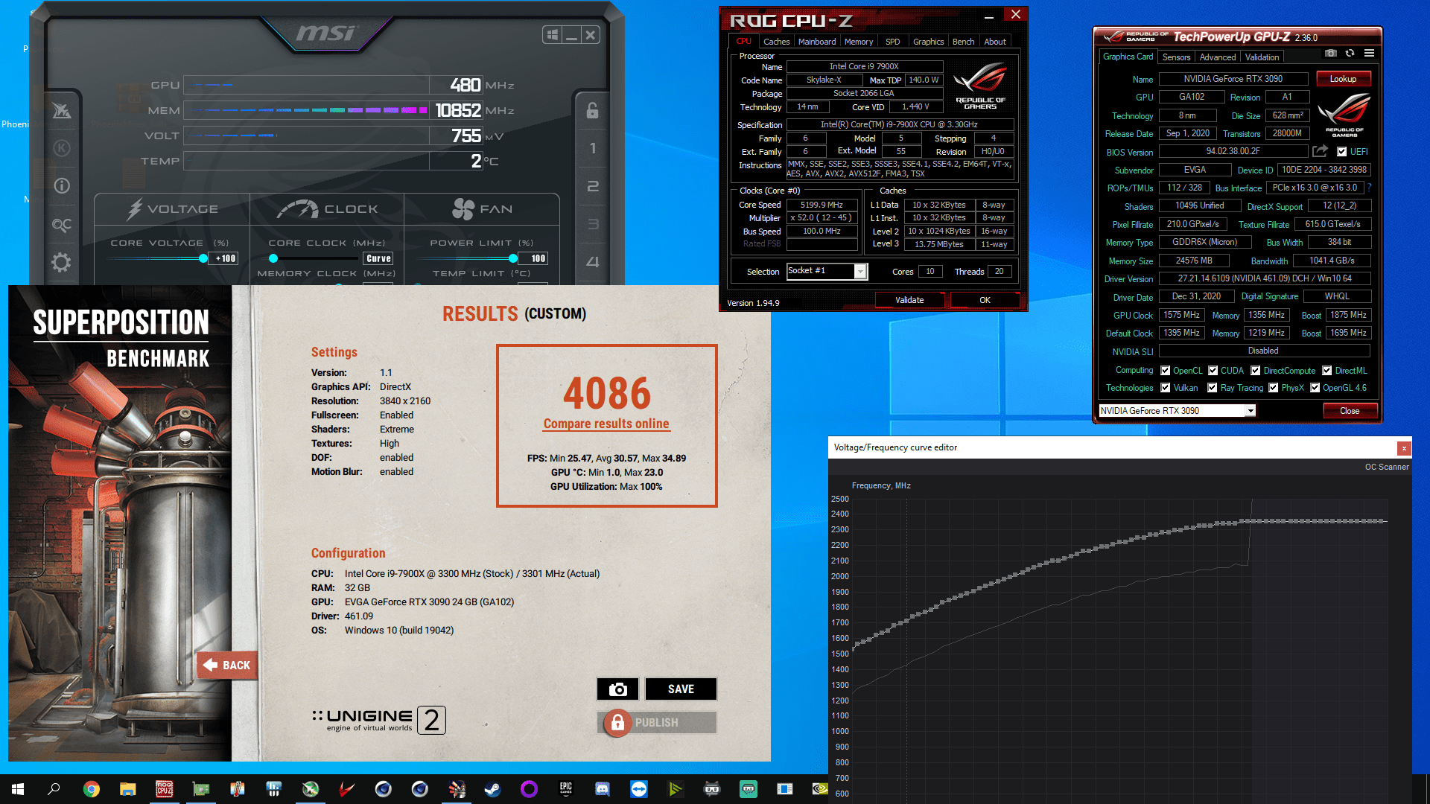Click the Afterburner info icon
This screenshot has height=804, width=1430.
click(62, 186)
